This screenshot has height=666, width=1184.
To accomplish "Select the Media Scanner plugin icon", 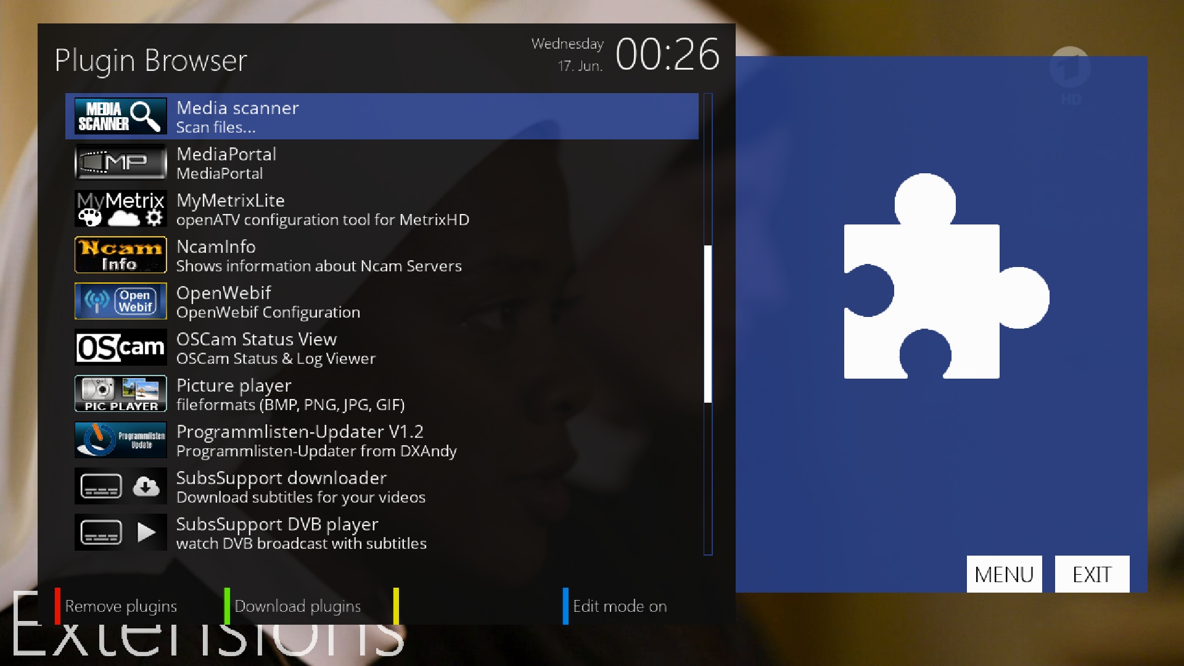I will tap(120, 115).
